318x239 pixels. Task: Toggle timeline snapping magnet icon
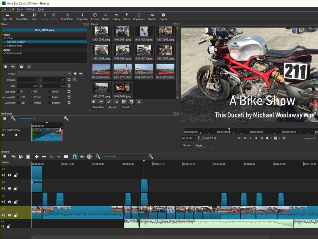[x=75, y=157]
